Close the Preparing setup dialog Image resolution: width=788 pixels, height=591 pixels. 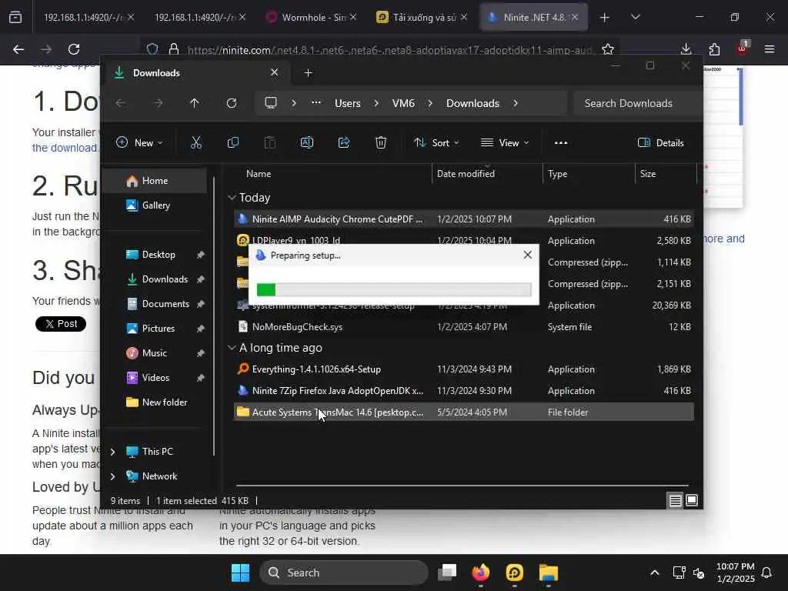(x=527, y=255)
